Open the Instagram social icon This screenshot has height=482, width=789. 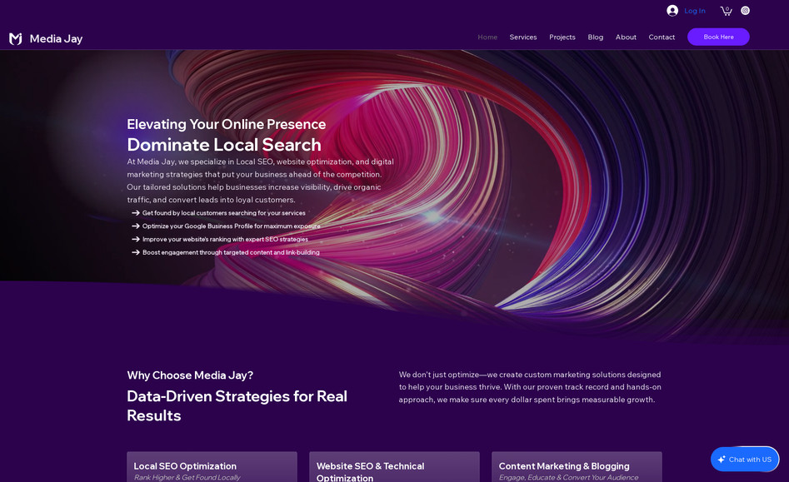pos(745,11)
